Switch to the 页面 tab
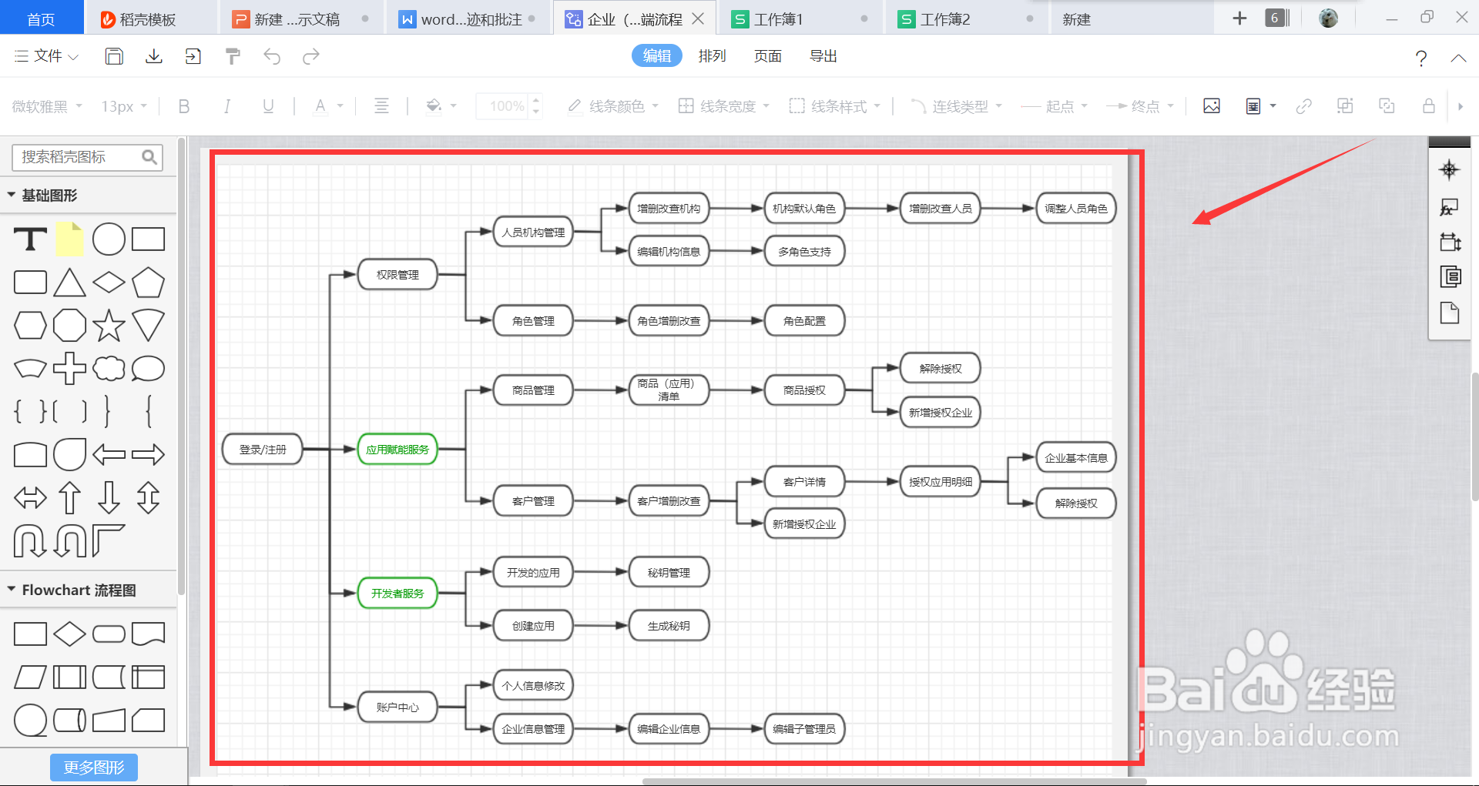This screenshot has height=786, width=1479. coord(768,55)
